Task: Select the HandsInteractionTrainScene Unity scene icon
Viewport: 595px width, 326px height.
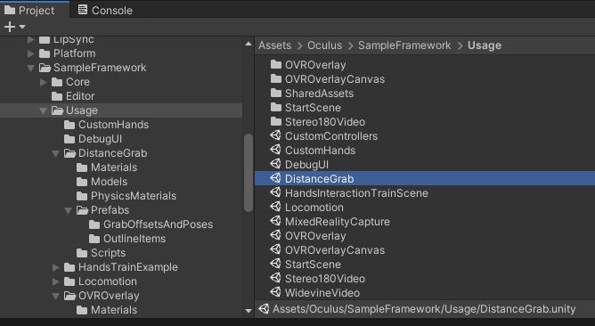Action: click(x=275, y=192)
